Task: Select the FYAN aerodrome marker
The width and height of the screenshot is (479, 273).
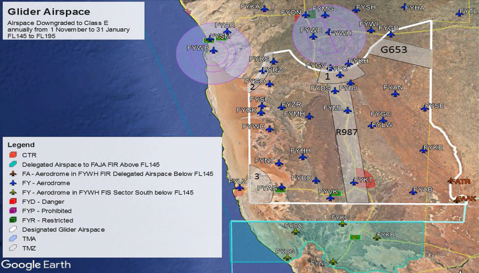Action: pos(395,94)
